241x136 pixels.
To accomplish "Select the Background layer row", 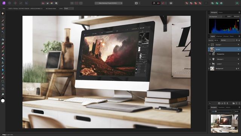I will click(224, 69).
